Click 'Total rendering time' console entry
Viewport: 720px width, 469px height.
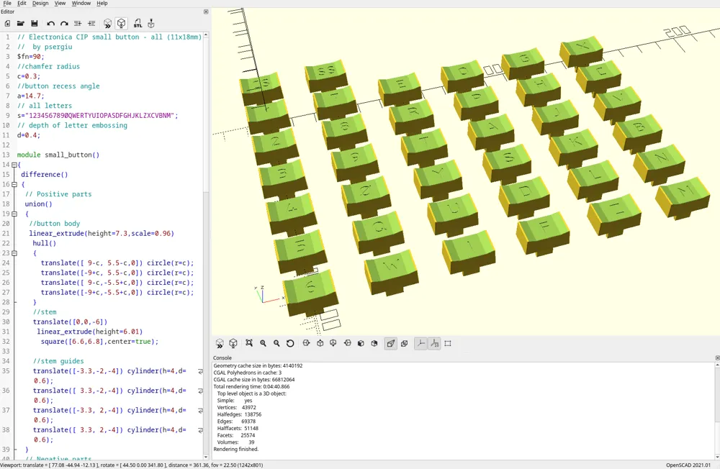pos(251,386)
